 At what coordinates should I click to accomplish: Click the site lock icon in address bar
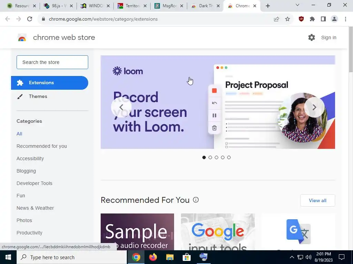click(44, 19)
